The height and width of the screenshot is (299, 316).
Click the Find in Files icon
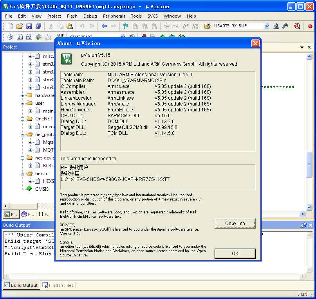point(276,26)
